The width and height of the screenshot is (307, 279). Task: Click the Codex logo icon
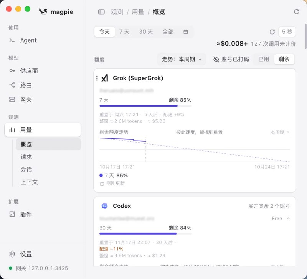(104, 206)
